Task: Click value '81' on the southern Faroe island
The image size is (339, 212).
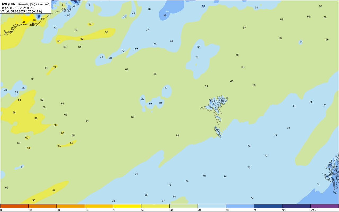Action: (x=217, y=130)
